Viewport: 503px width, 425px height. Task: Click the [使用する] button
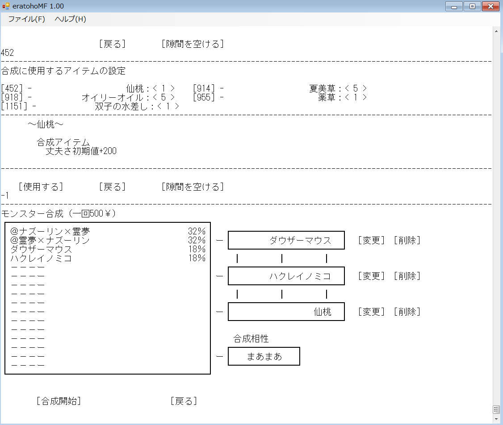[41, 187]
